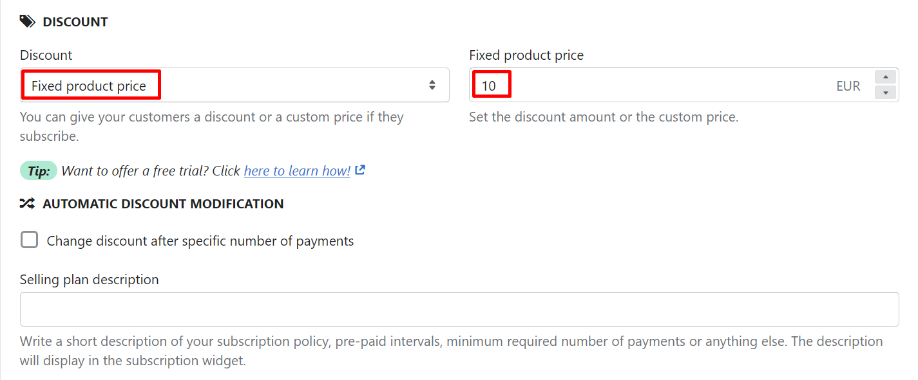This screenshot has height=380, width=918.
Task: Open the here to learn how link
Action: 297,170
